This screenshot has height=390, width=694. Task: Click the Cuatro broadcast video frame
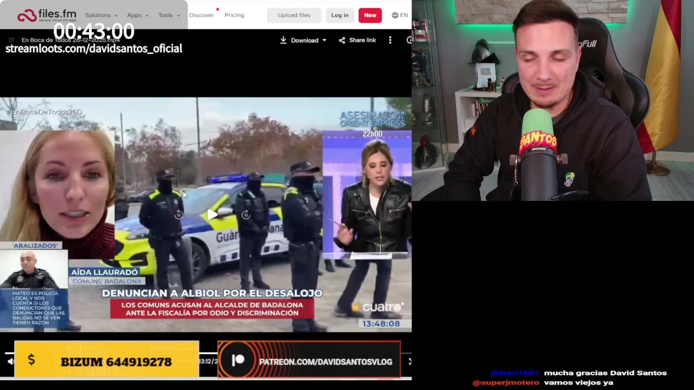tap(206, 214)
